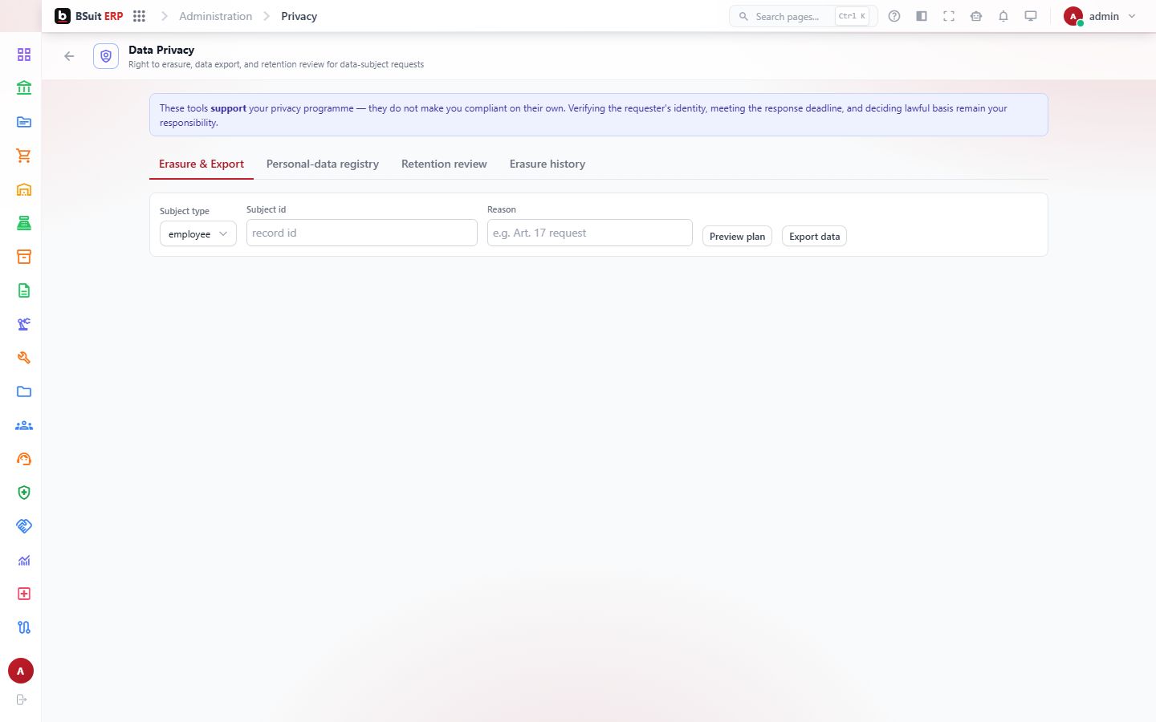
Task: Open the Administration breadcrumb link
Action: [215, 16]
